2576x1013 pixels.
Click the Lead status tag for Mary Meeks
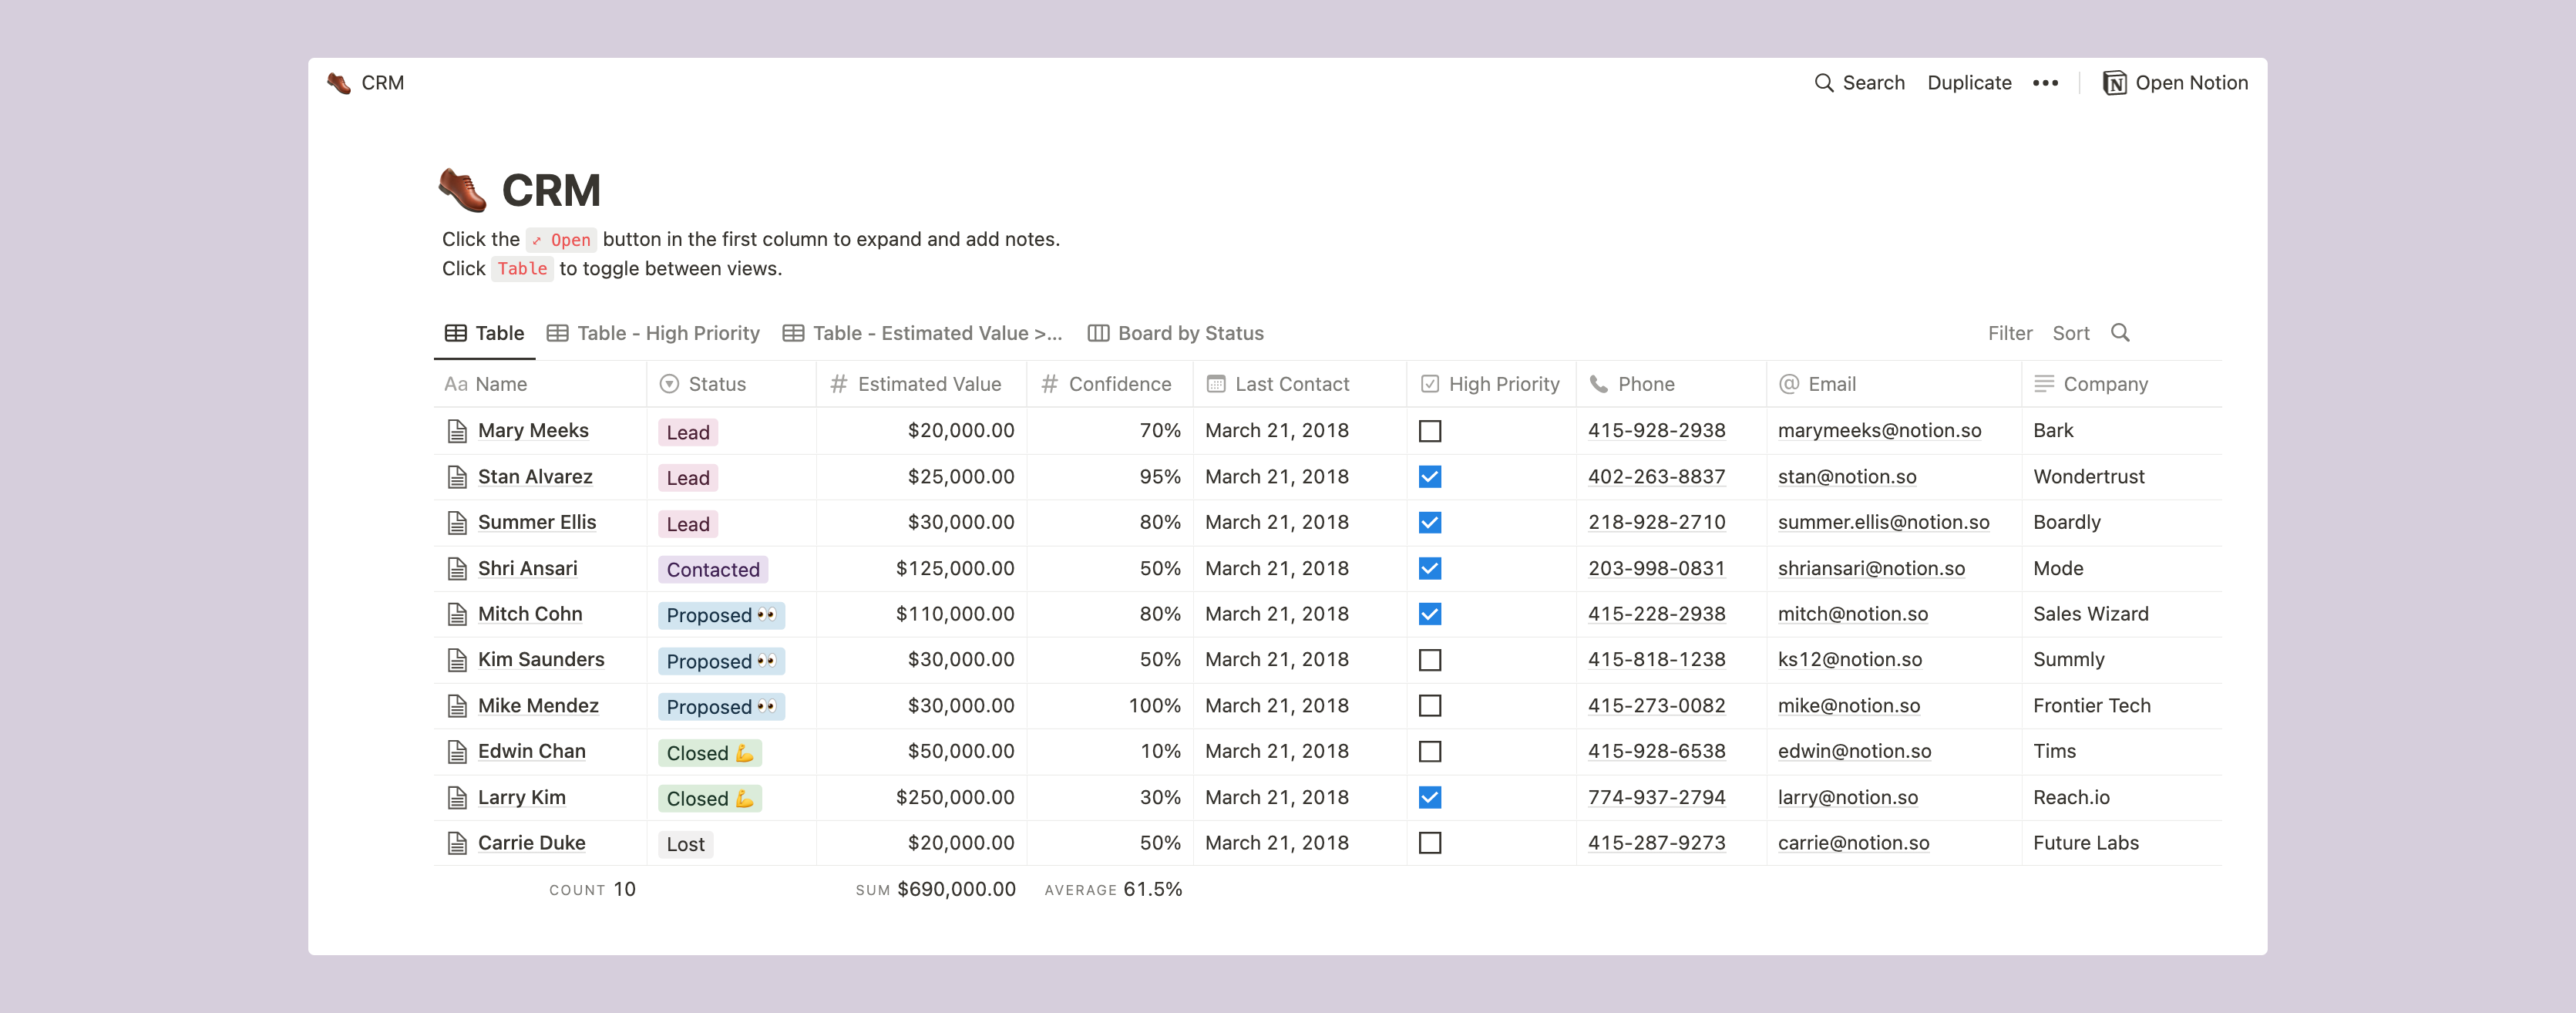pyautogui.click(x=688, y=432)
